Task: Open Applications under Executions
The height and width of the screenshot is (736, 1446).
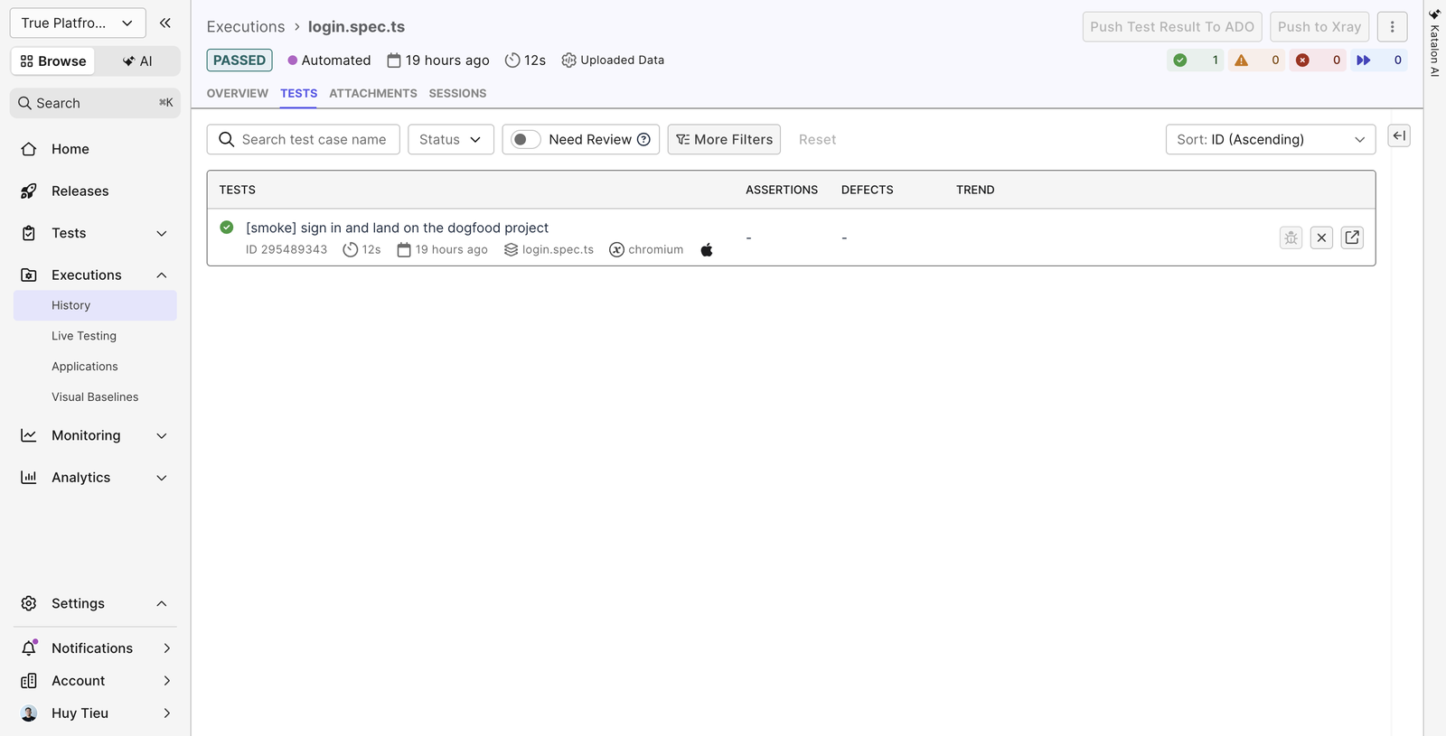Action: coord(95,367)
